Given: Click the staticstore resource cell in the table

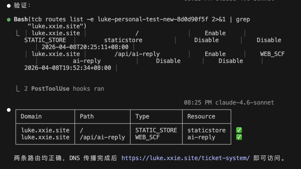Looking at the screenshot, I should click(x=207, y=130).
